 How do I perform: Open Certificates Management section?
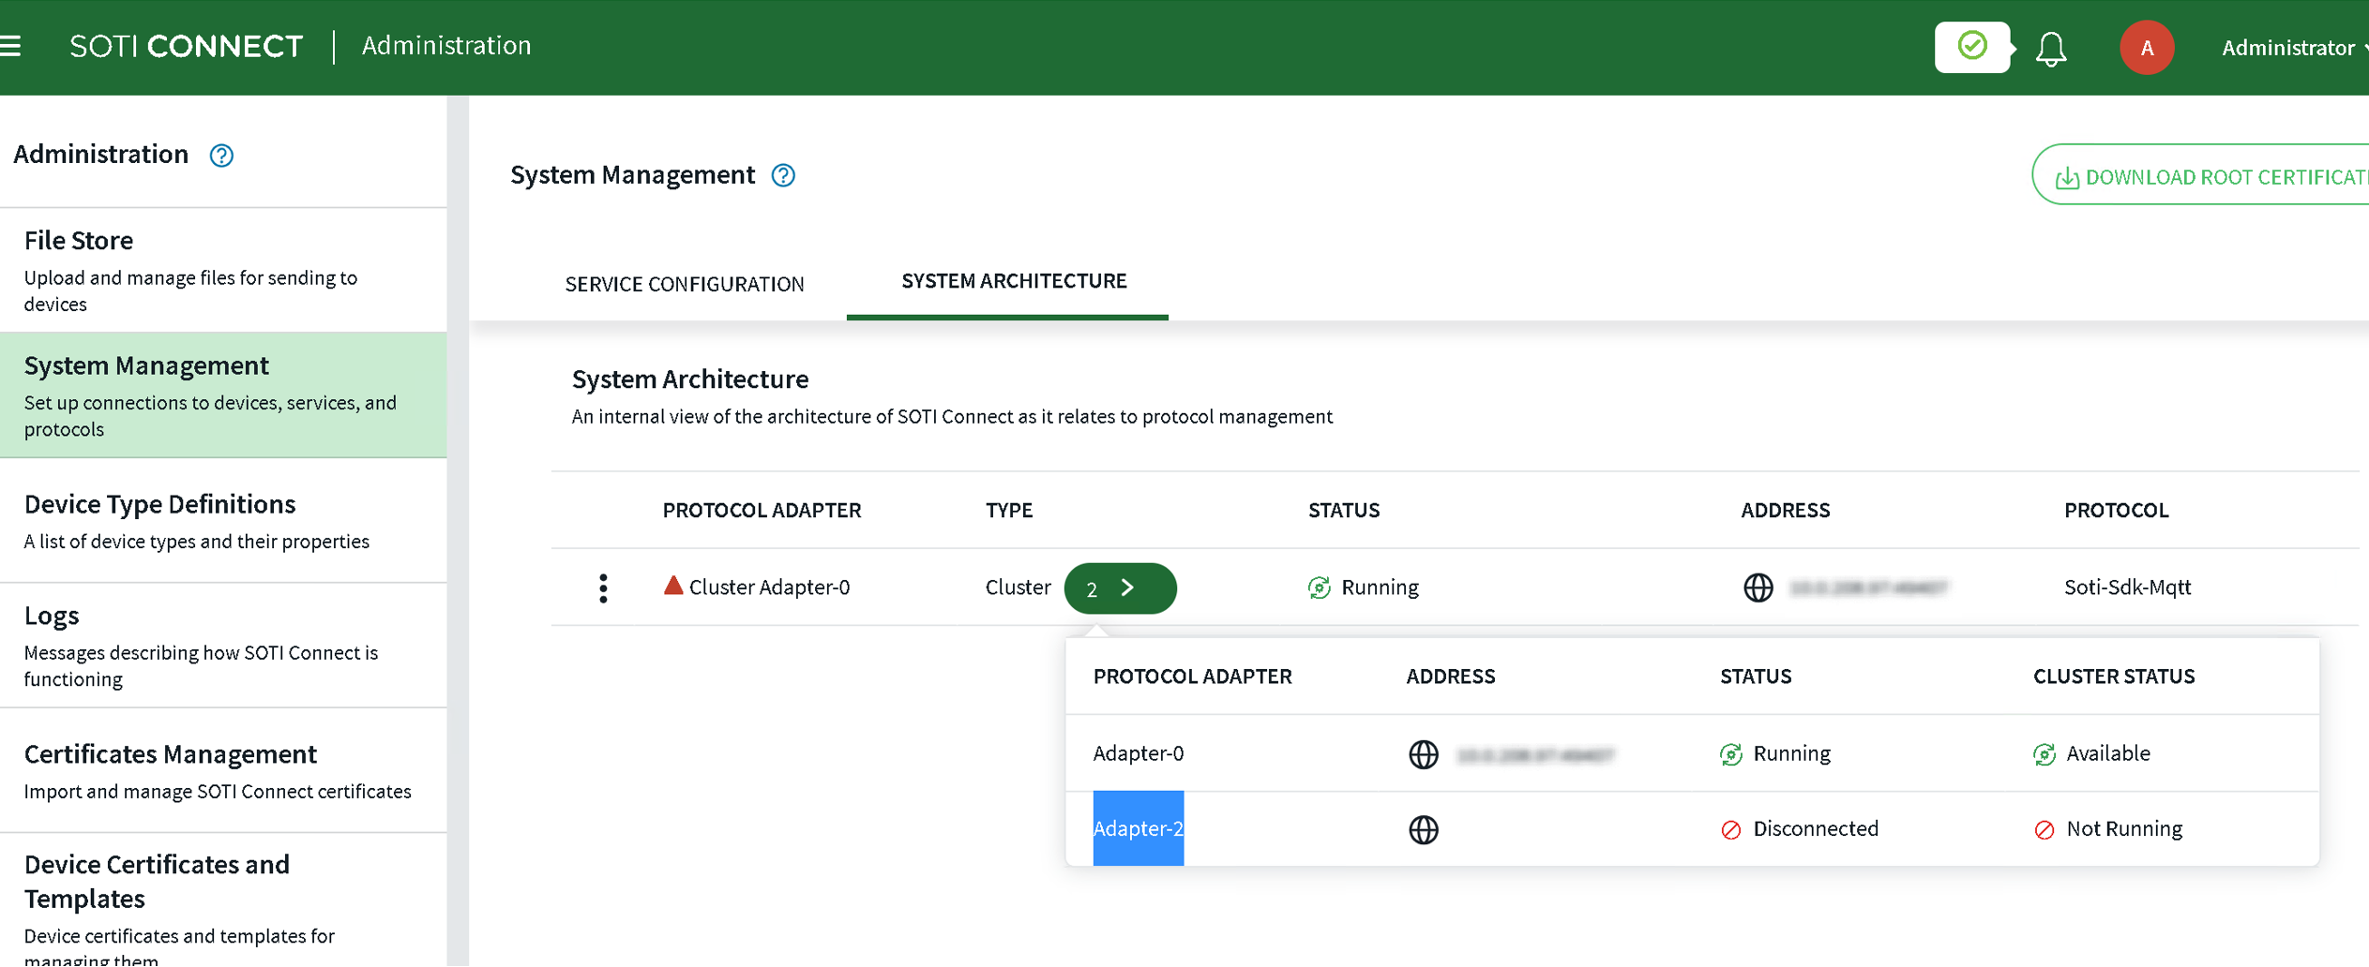click(x=223, y=770)
